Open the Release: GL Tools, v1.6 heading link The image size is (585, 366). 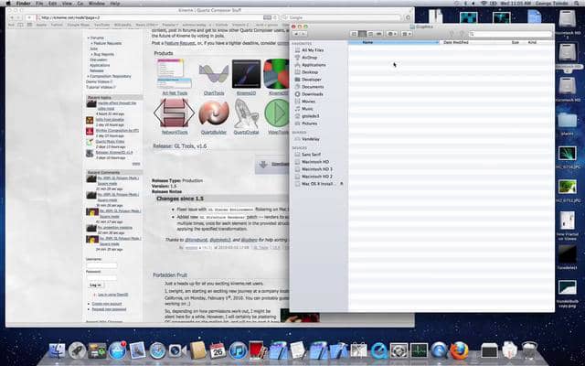179,146
